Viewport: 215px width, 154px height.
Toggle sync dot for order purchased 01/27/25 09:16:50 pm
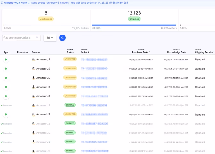(6, 87)
